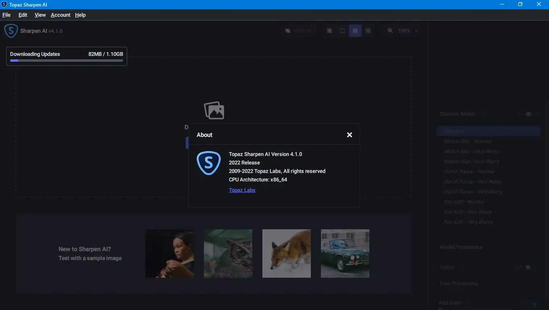
Task: Load the fox sample image
Action: [287, 253]
